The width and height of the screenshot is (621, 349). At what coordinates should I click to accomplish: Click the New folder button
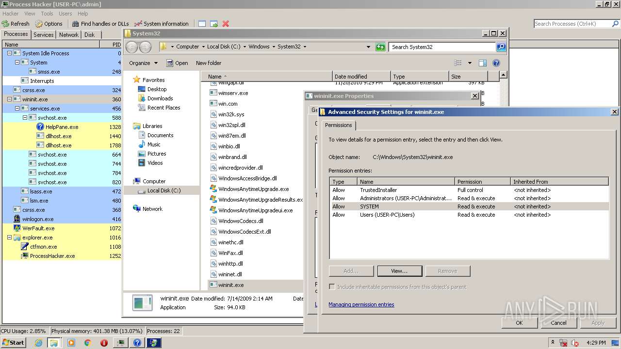209,63
